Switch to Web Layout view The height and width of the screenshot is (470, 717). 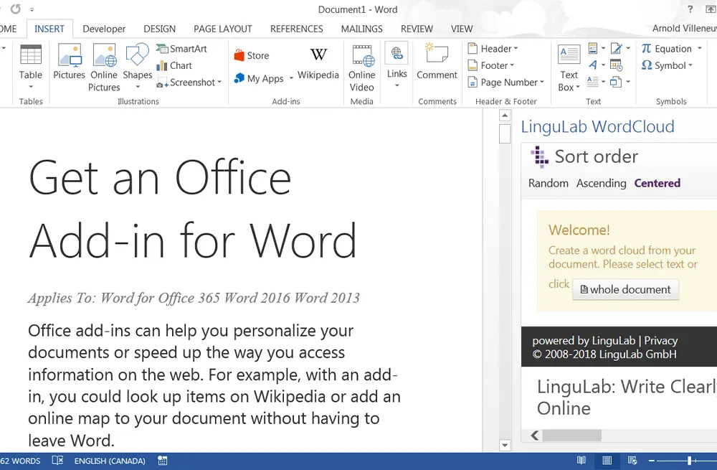tap(632, 461)
